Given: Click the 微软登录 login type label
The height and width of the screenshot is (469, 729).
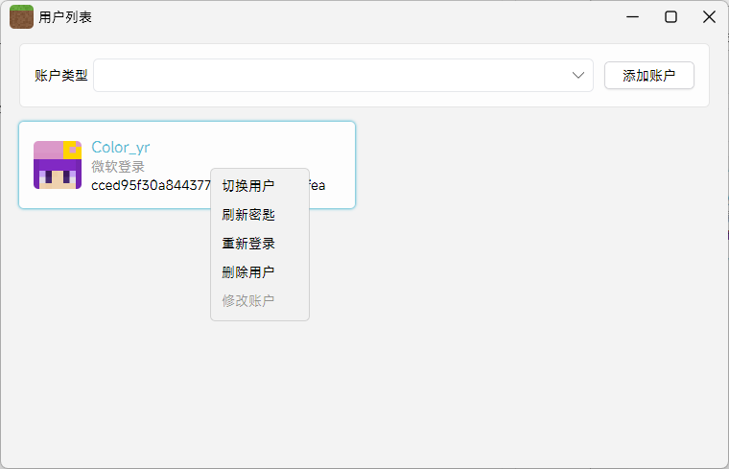Looking at the screenshot, I should pyautogui.click(x=117, y=167).
